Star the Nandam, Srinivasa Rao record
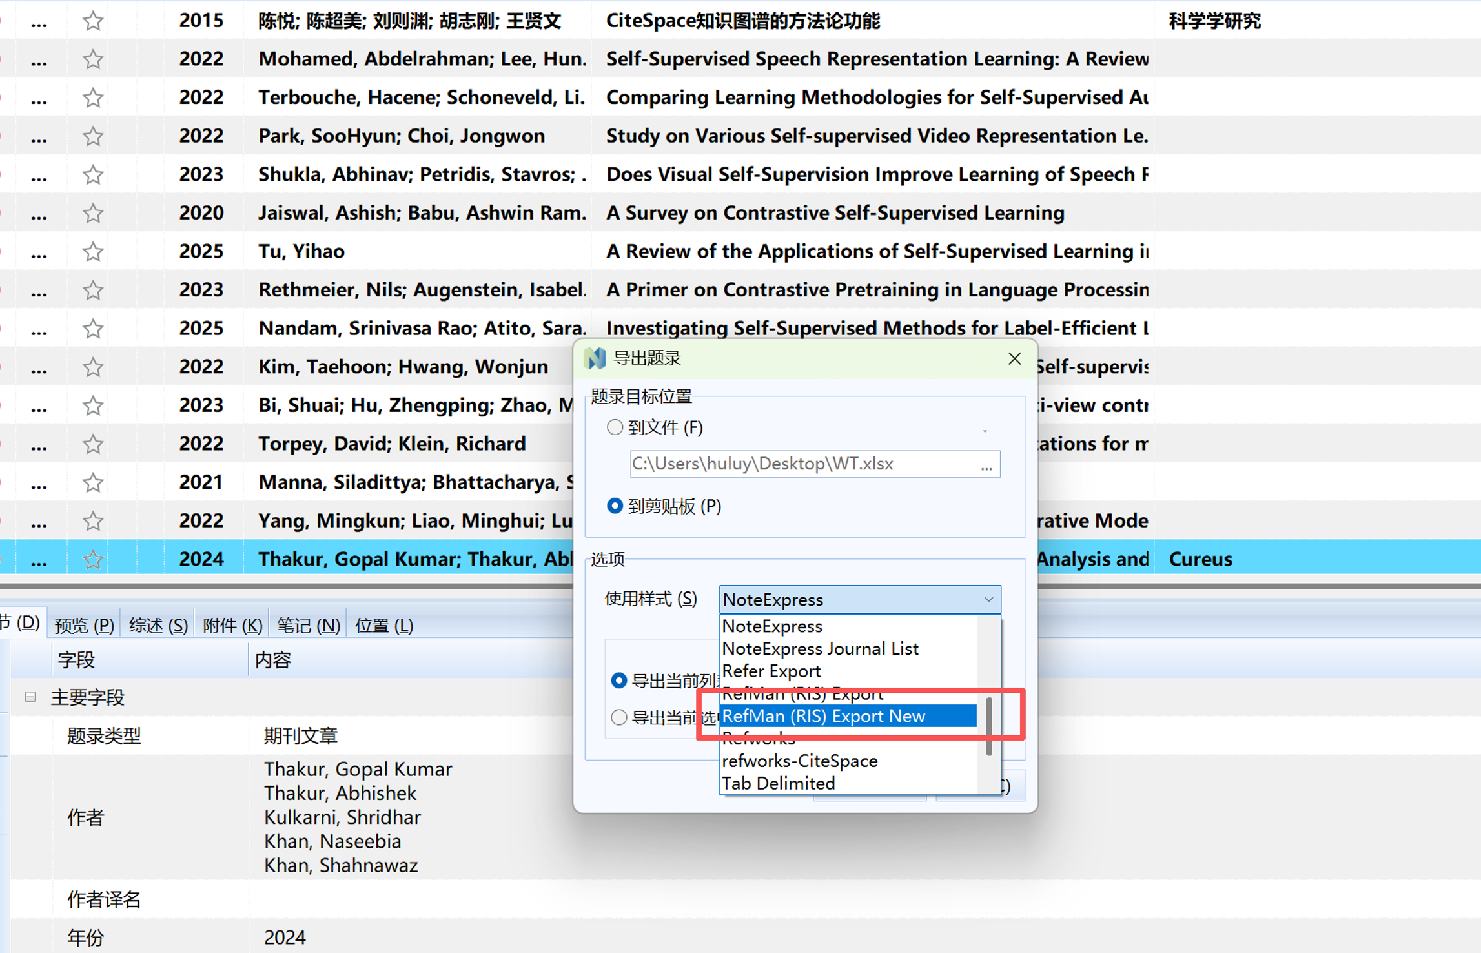Image resolution: width=1481 pixels, height=953 pixels. [93, 328]
